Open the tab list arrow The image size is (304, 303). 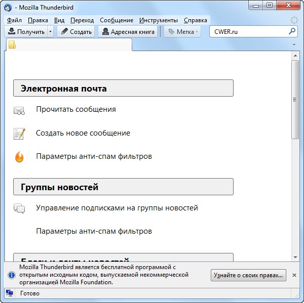click(x=294, y=45)
